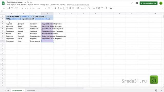The width and height of the screenshot is (164, 92).
Task: Collapse the menus with the toolbar chevron
Action: tap(162, 8)
